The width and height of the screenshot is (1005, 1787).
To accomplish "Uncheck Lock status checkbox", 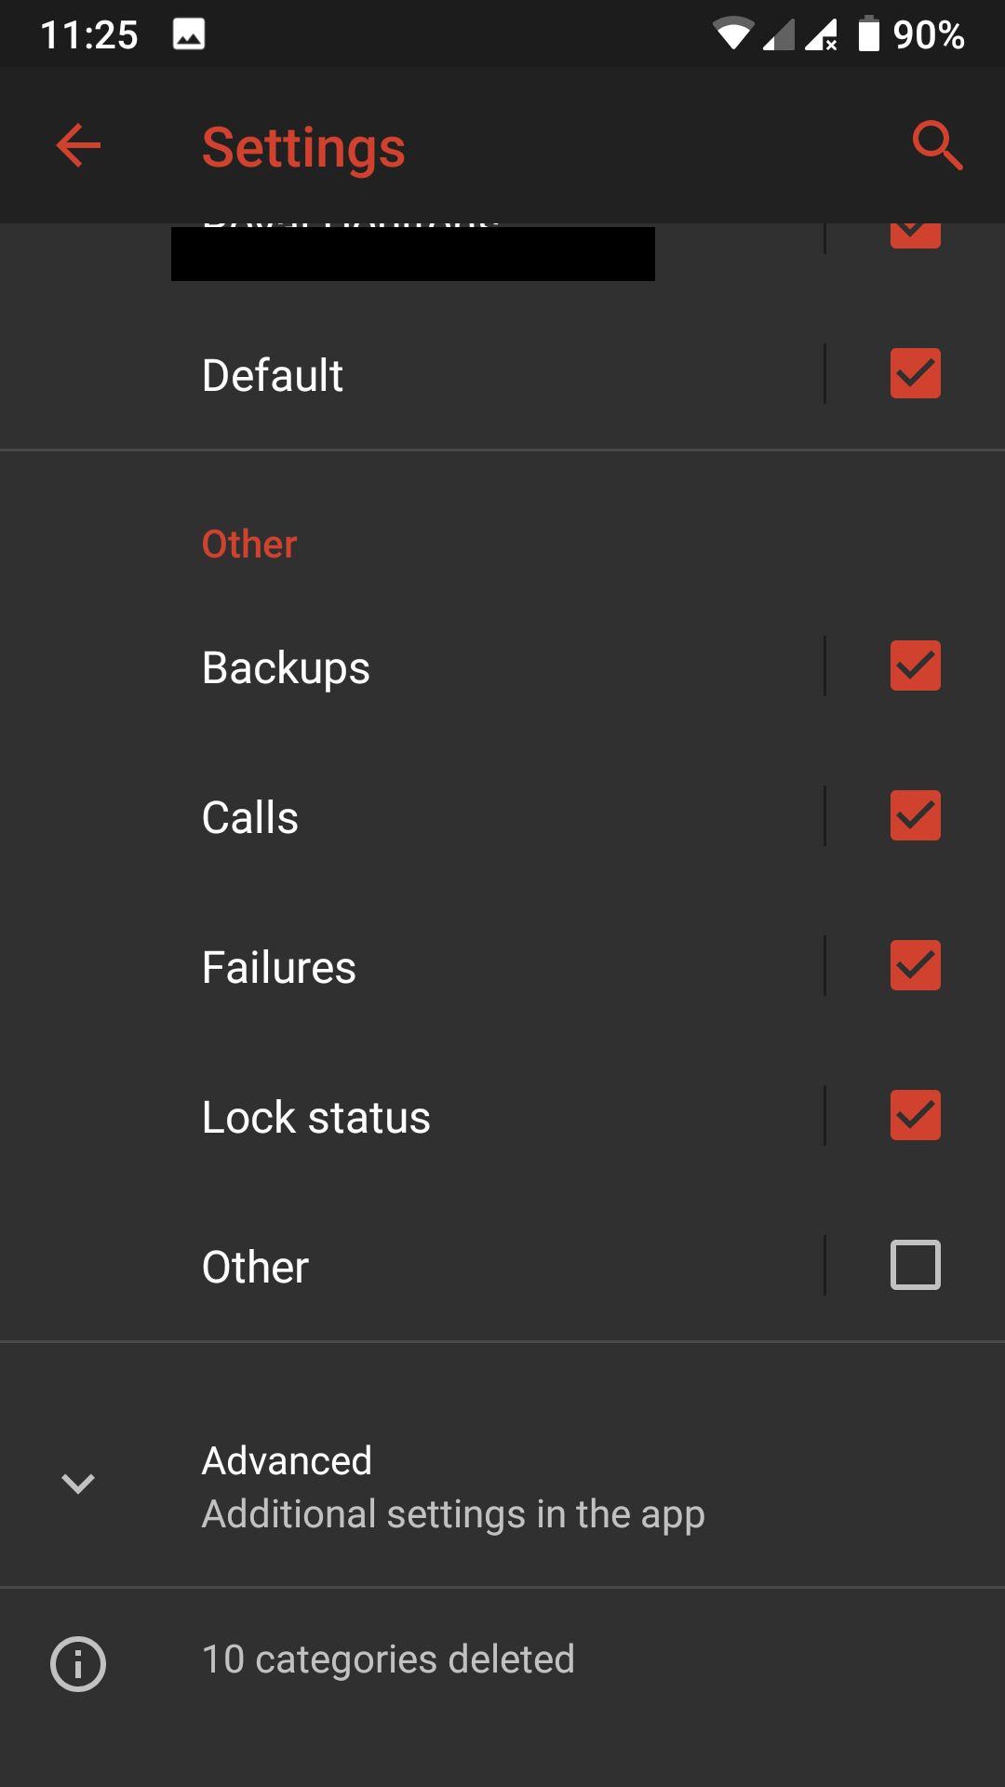I will pyautogui.click(x=915, y=1115).
